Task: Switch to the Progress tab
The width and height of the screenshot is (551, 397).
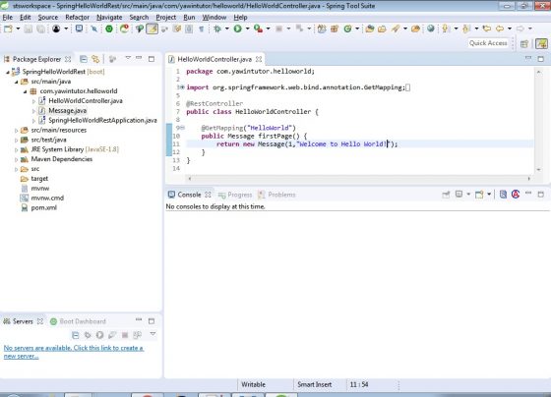Action: (x=235, y=195)
